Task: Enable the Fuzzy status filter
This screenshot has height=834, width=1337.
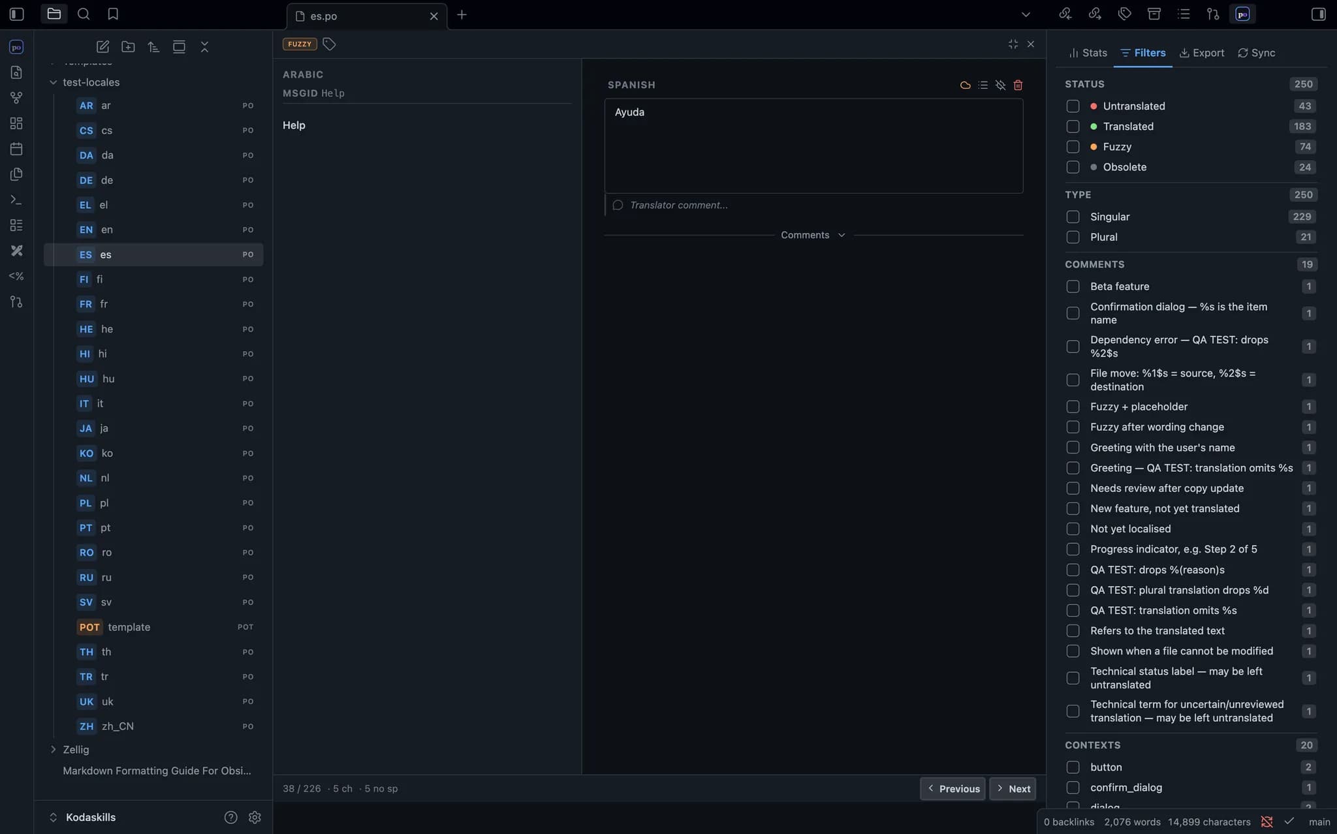Action: point(1073,147)
